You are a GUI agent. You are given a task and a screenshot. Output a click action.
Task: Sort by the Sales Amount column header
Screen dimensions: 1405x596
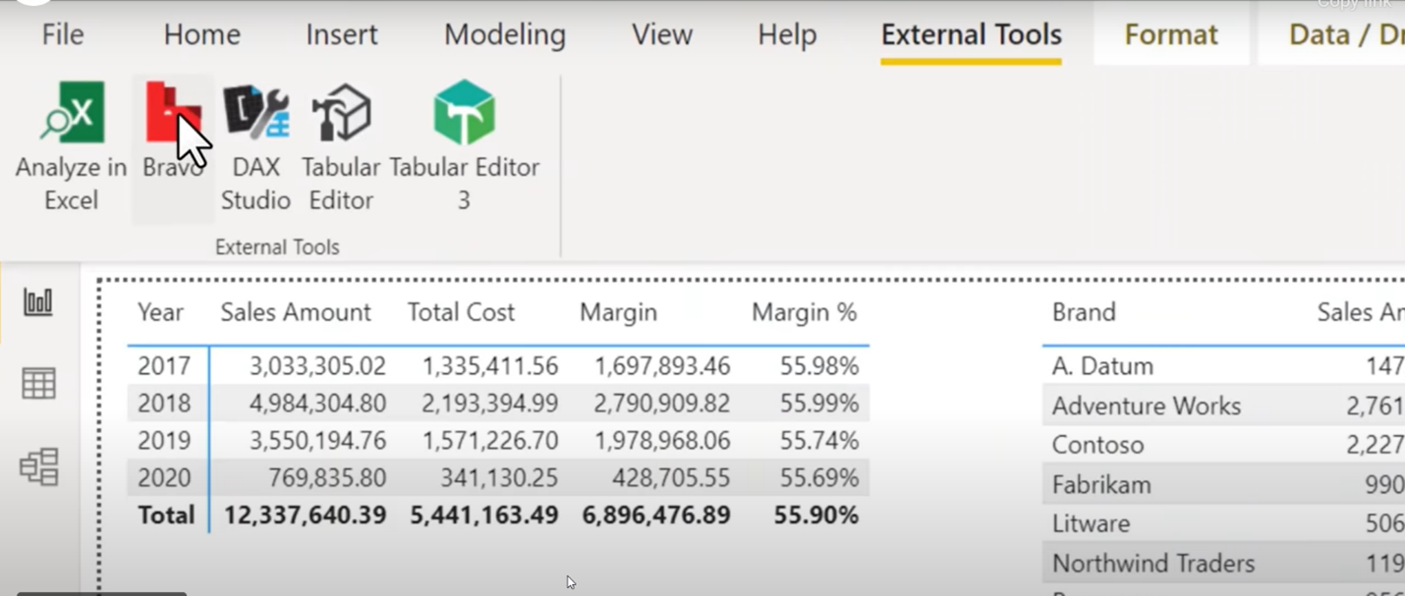click(296, 312)
